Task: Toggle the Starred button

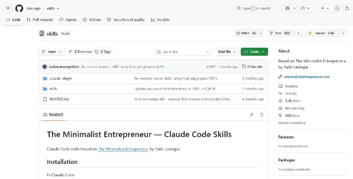Action: pyautogui.click(x=322, y=33)
